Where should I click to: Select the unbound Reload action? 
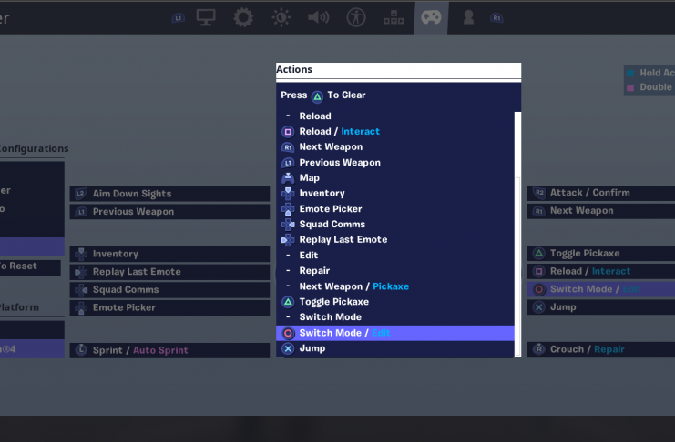395,116
